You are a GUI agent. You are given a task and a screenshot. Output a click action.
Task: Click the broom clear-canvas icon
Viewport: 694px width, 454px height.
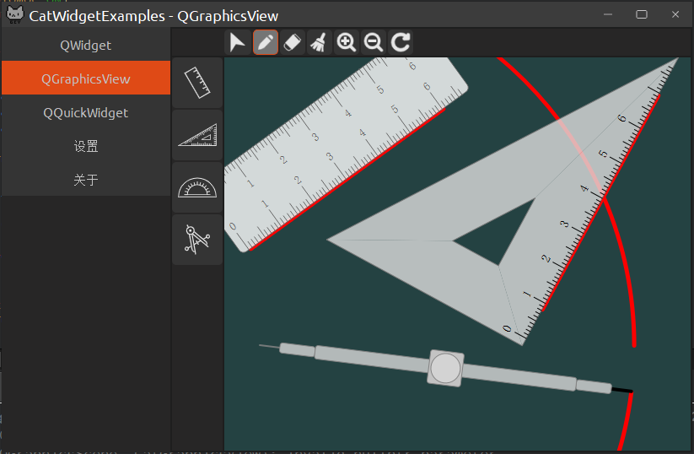point(319,42)
